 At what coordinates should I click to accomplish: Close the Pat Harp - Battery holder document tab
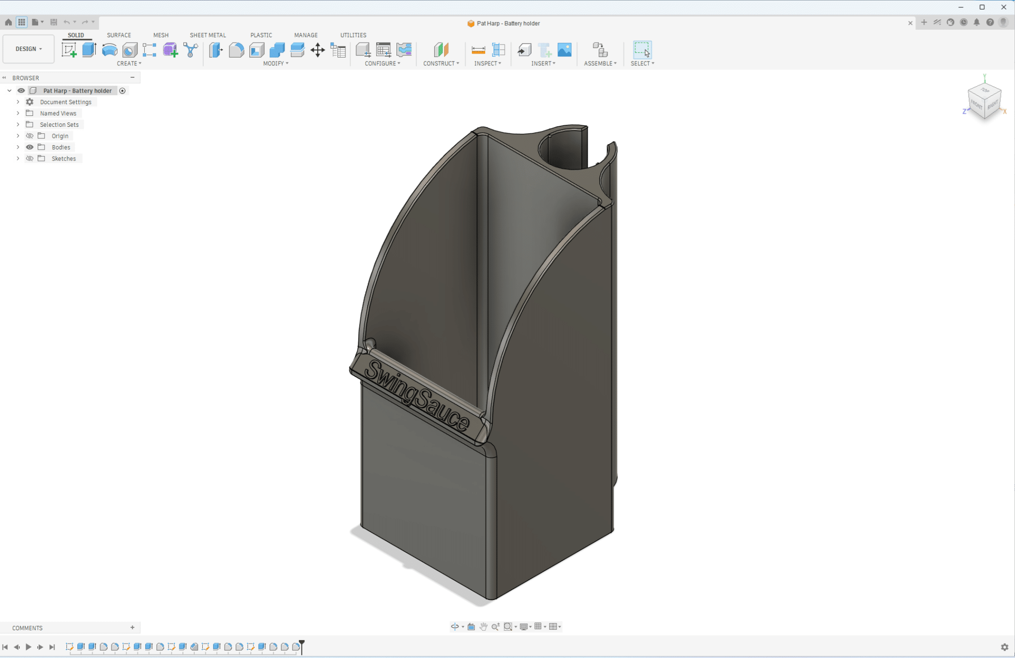click(910, 23)
